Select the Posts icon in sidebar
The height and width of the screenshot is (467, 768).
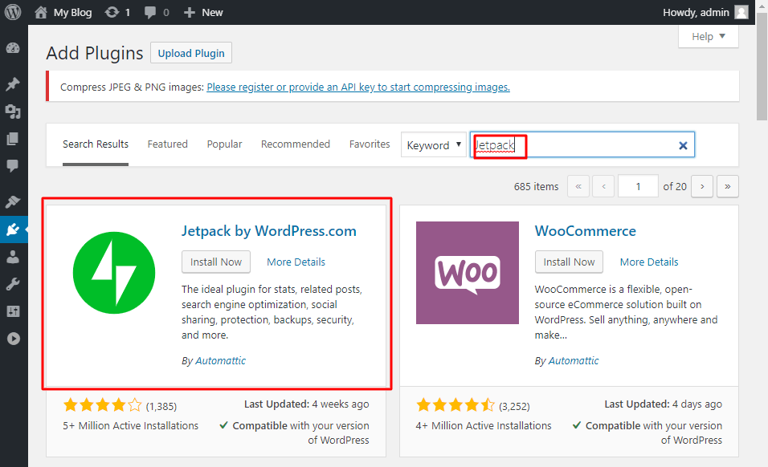(13, 83)
